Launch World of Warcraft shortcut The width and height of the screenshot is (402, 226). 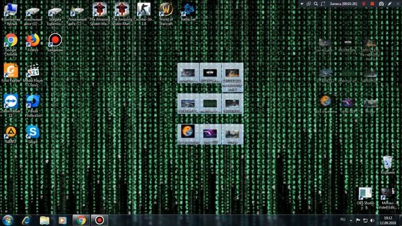166,14
